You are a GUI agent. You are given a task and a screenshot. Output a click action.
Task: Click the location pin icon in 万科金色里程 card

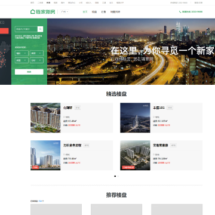(x=64, y=155)
